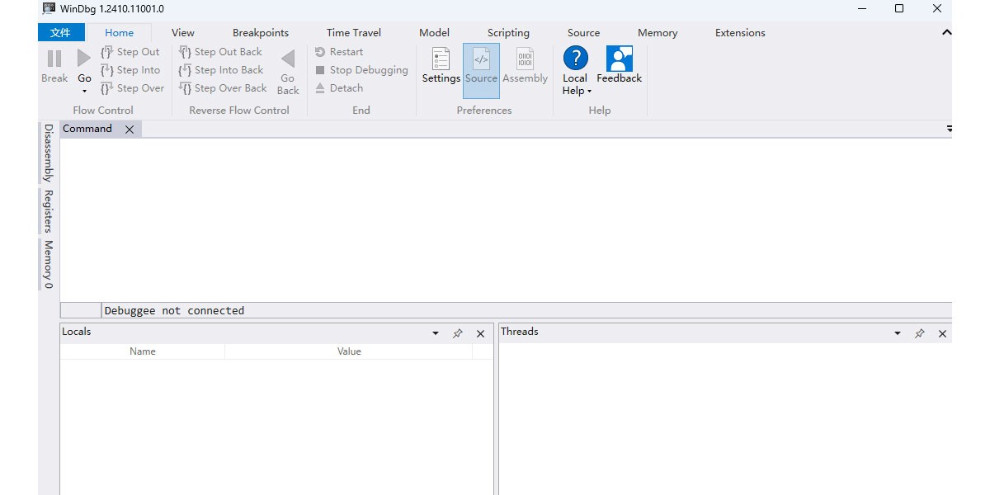Pin the Threads panel
990x495 pixels.
920,333
